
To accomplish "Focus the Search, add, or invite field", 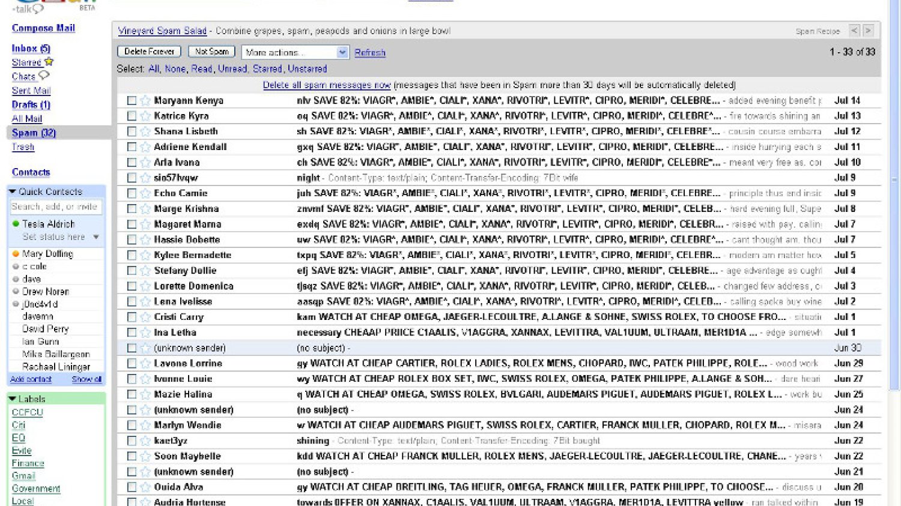I will click(56, 206).
